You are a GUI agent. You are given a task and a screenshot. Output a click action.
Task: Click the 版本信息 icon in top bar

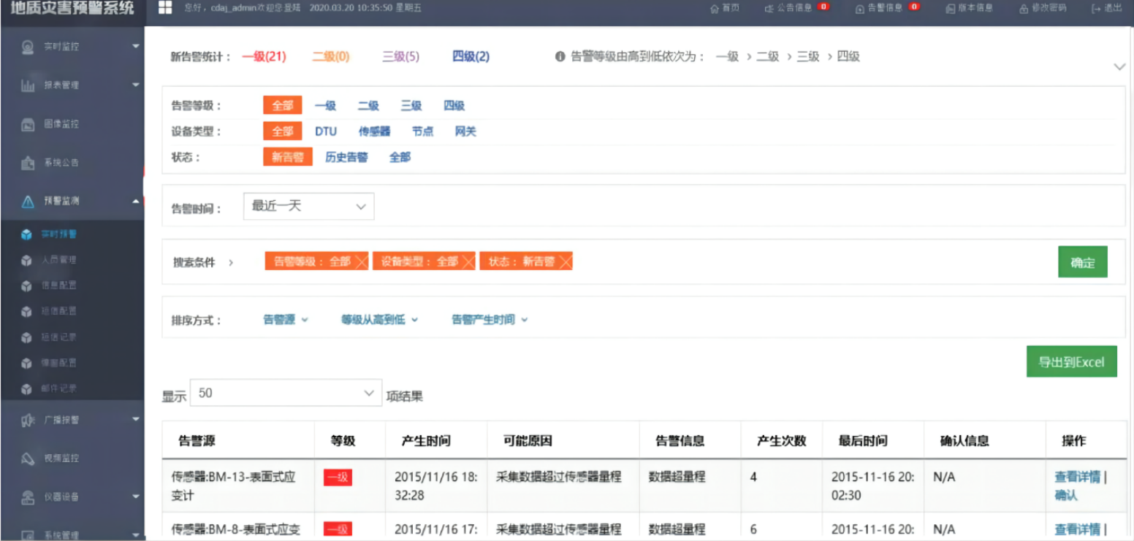(951, 8)
